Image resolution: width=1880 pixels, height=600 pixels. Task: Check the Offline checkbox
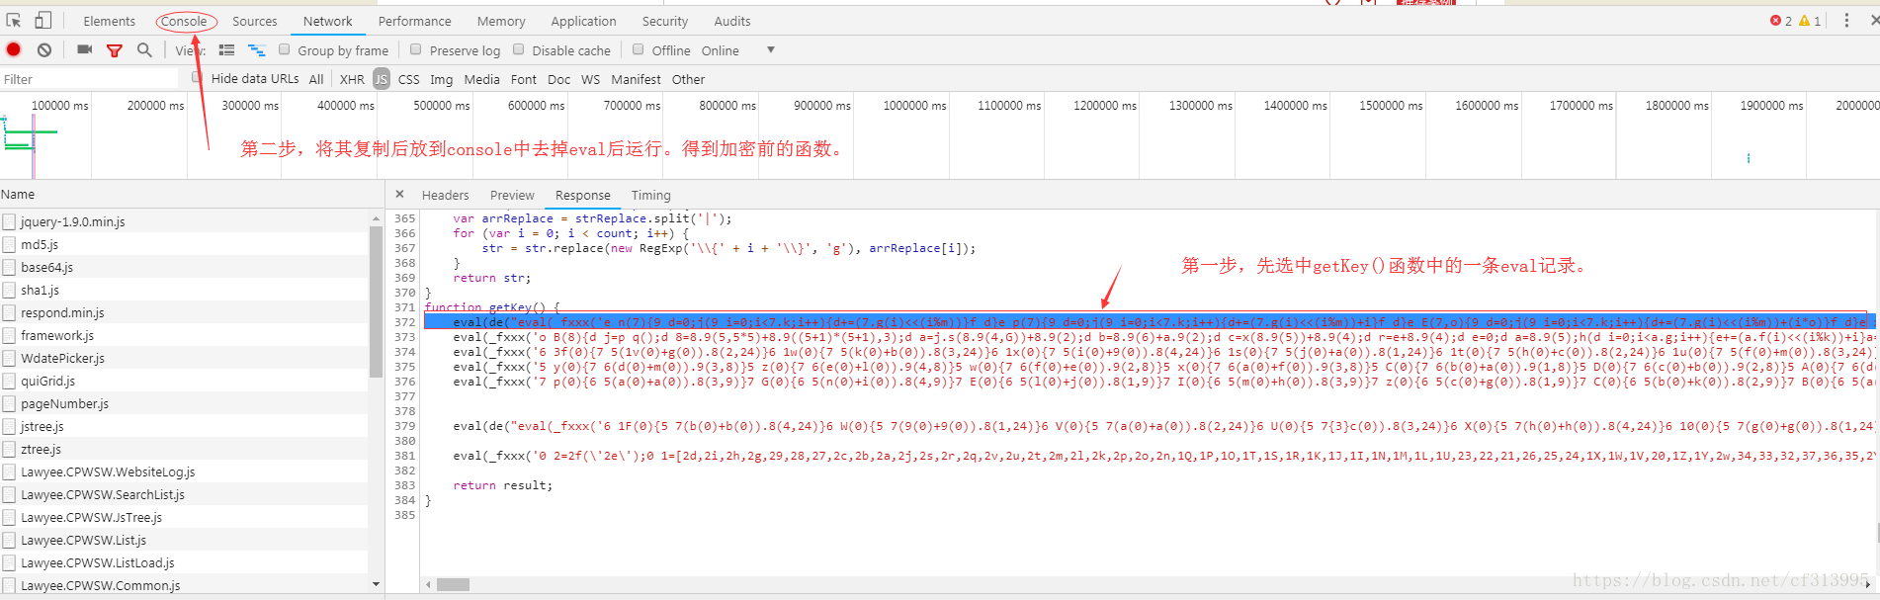(639, 49)
